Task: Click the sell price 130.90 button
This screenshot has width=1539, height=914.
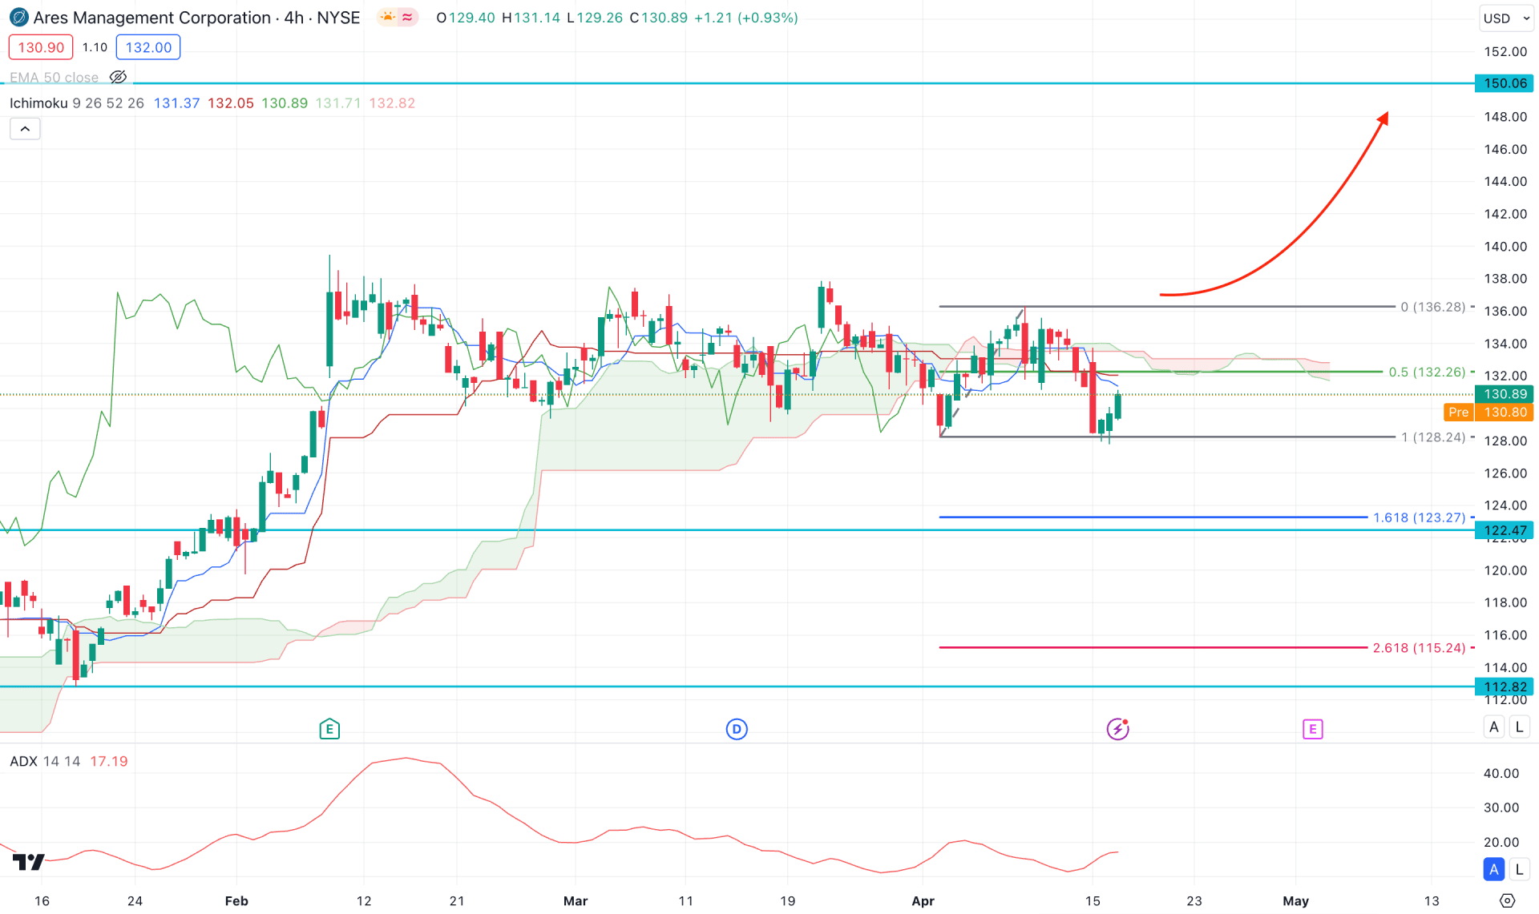Action: (41, 47)
